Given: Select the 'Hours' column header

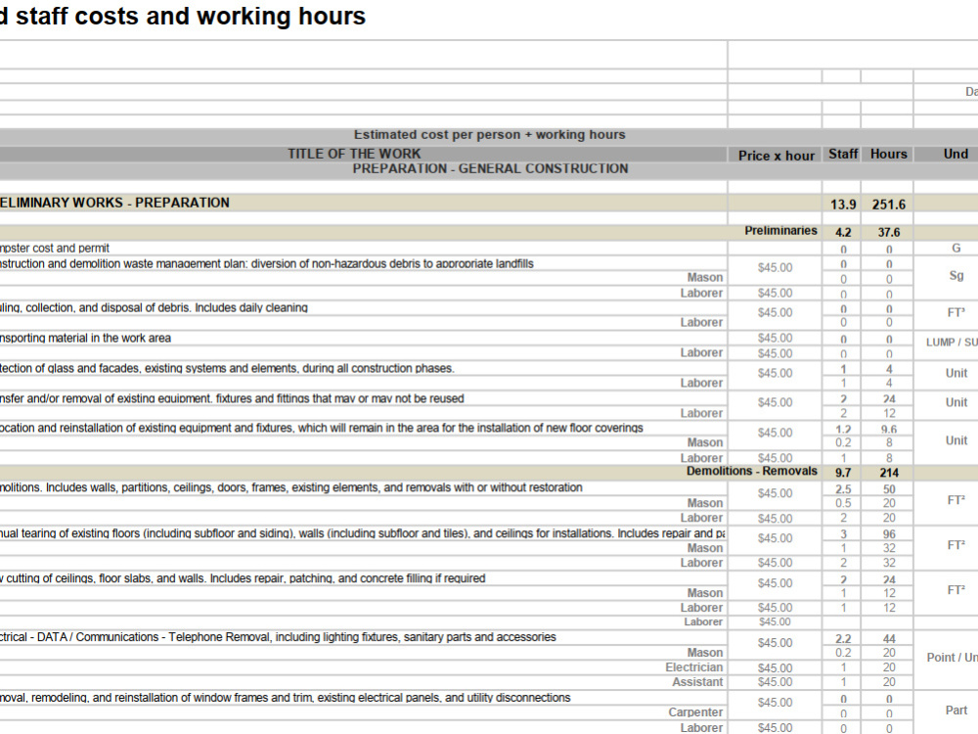Looking at the screenshot, I should [888, 155].
